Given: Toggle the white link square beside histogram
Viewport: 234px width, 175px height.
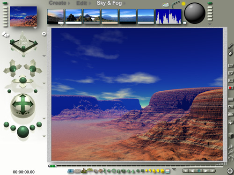Looking at the screenshot, I should click(x=184, y=23).
